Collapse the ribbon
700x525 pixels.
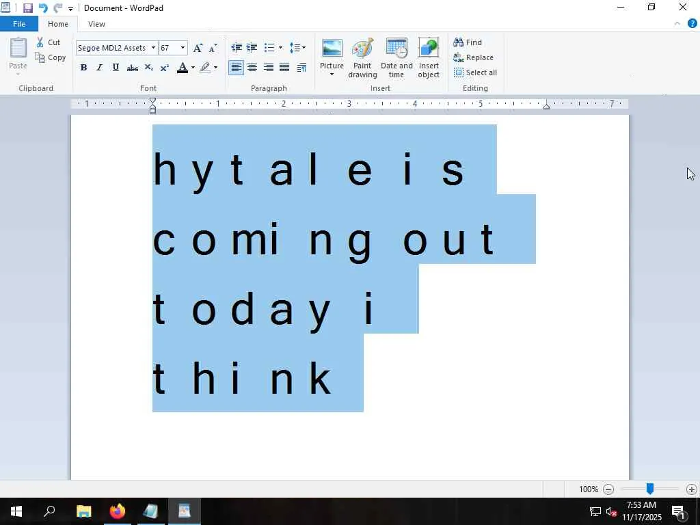(677, 24)
